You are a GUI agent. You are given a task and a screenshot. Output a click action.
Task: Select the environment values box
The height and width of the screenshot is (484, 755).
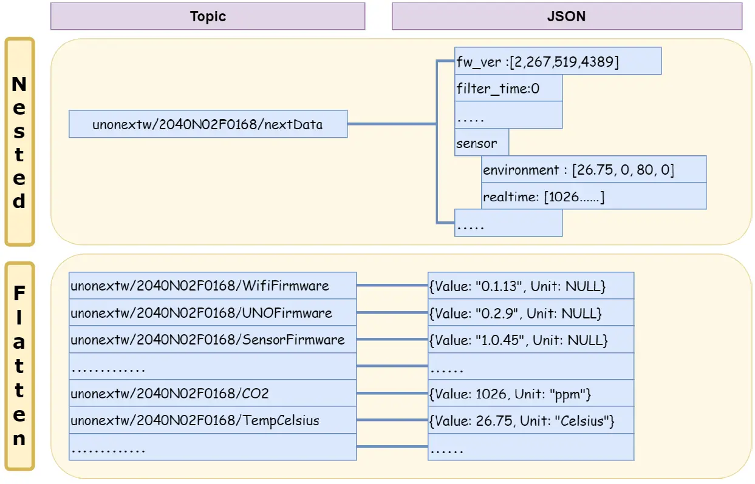point(593,170)
